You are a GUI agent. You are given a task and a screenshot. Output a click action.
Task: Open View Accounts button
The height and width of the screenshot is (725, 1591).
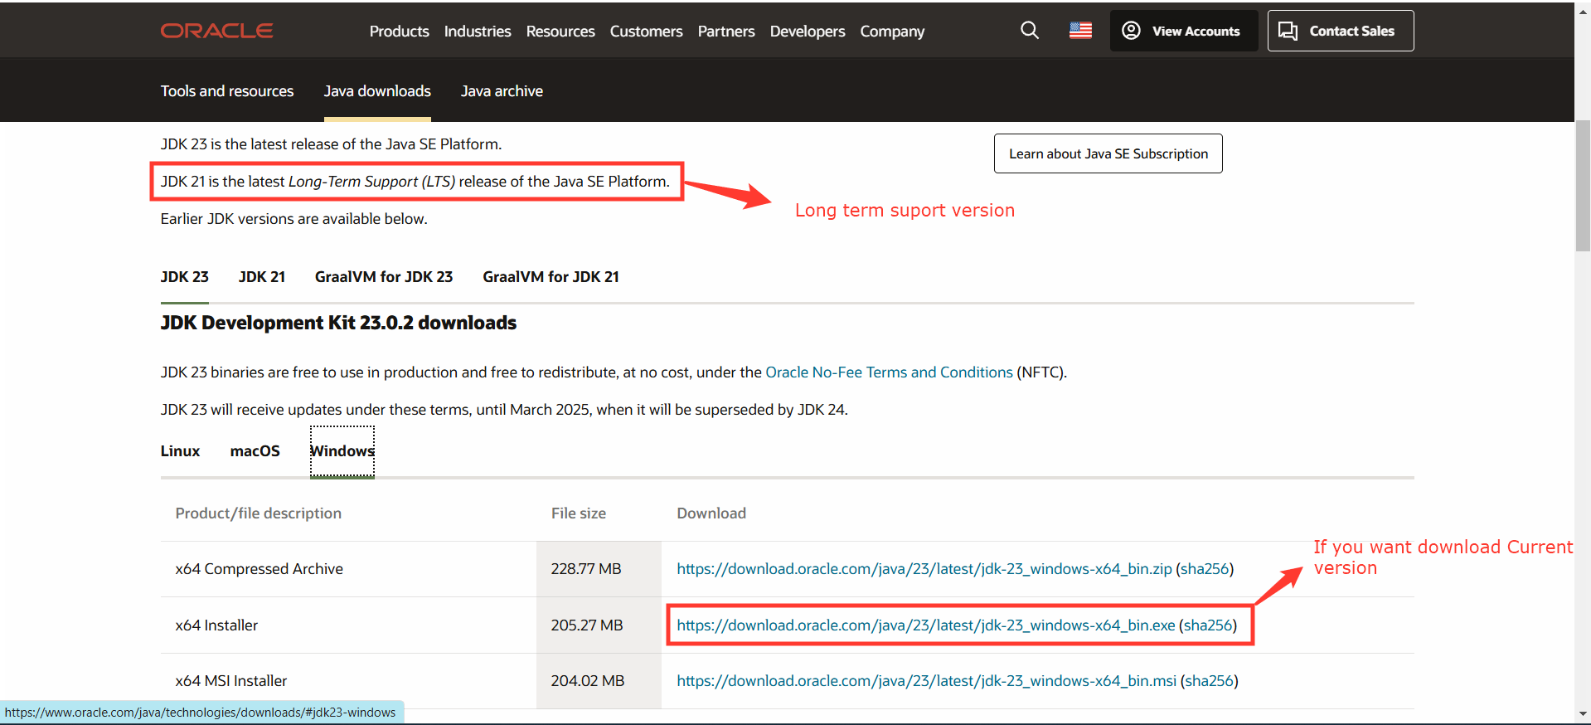click(1184, 31)
